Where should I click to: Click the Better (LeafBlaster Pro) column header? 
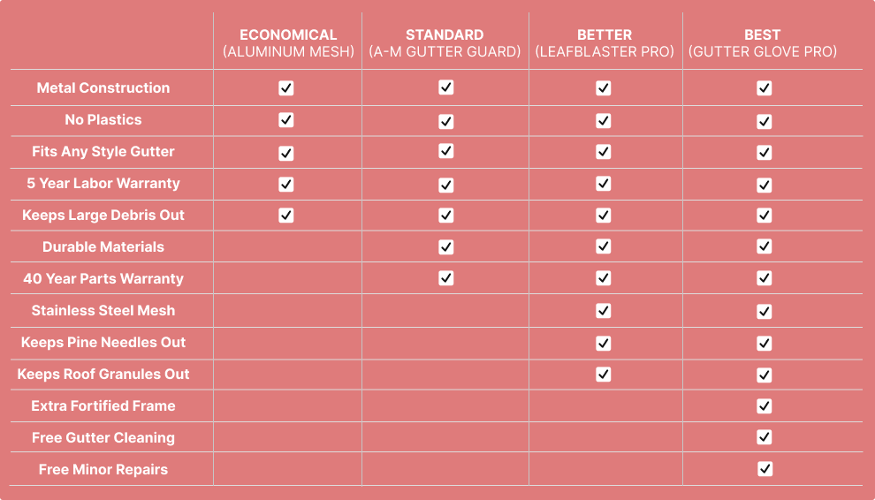pyautogui.click(x=605, y=43)
